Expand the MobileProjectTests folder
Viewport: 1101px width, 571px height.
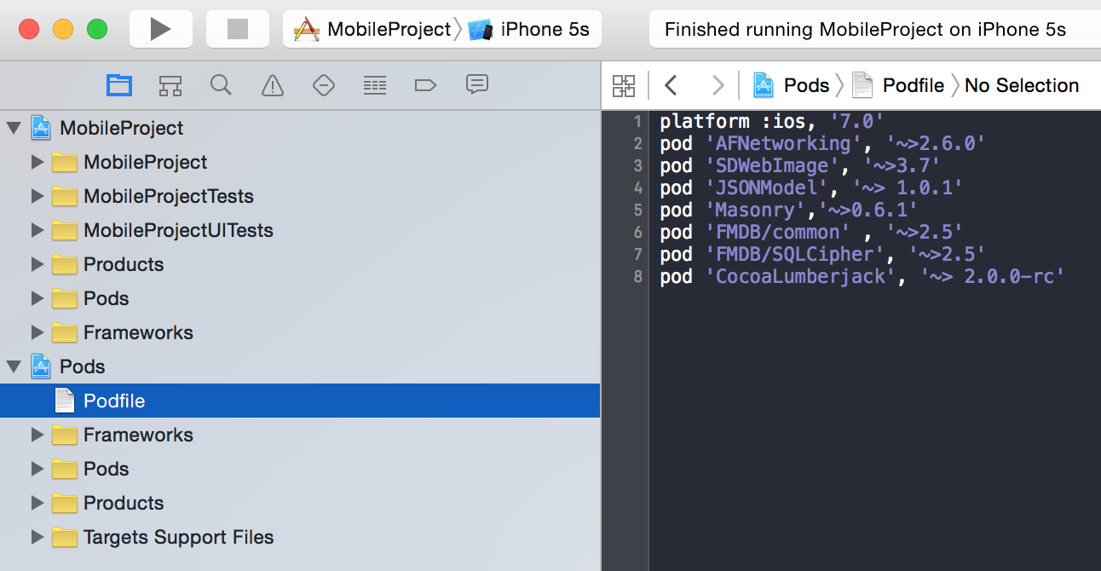[37, 196]
